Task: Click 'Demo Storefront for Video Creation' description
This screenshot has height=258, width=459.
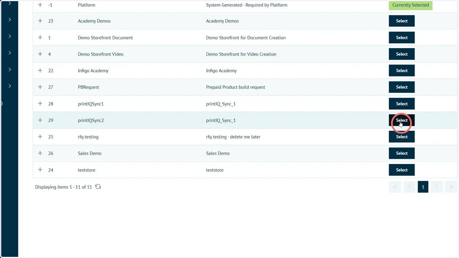Action: 241,54
